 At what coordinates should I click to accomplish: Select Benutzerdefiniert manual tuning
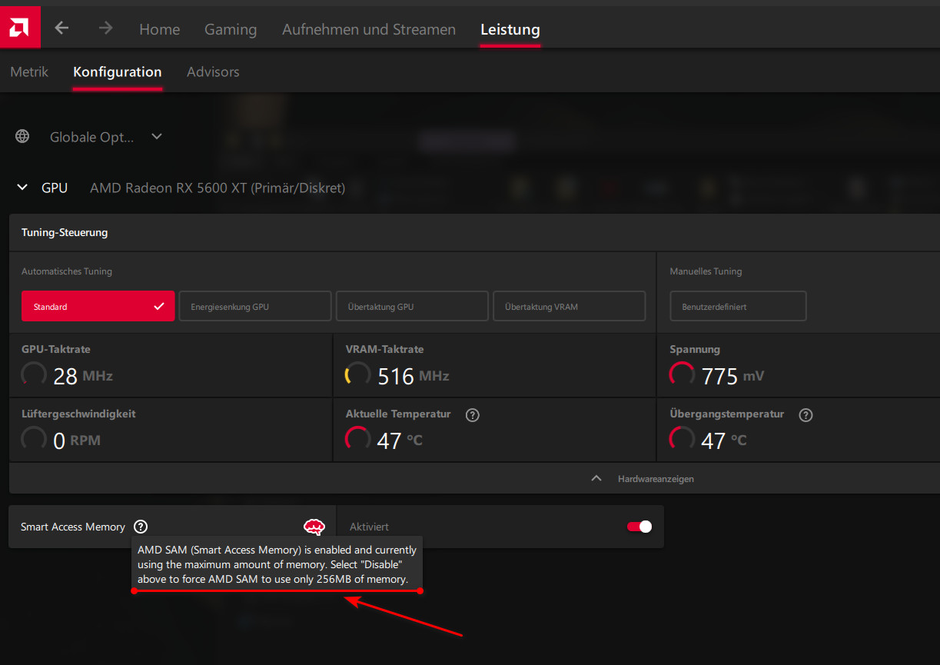738,306
